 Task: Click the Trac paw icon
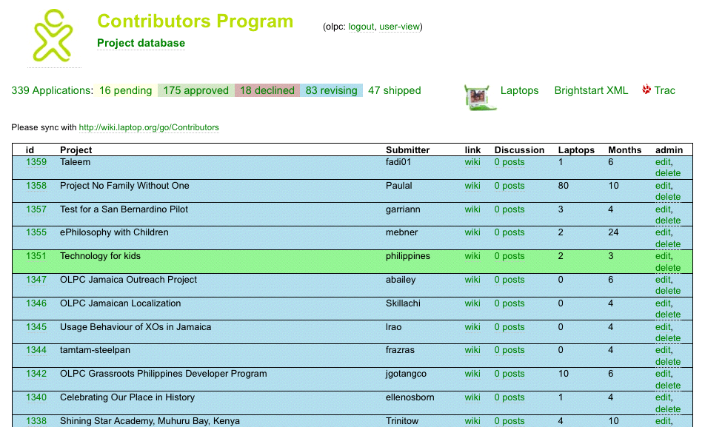pos(646,90)
